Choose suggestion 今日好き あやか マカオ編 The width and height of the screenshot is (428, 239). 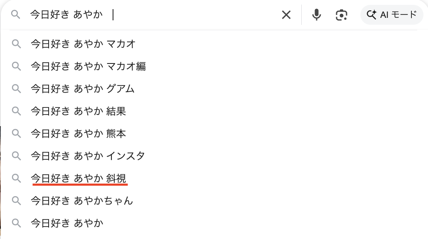coord(88,66)
